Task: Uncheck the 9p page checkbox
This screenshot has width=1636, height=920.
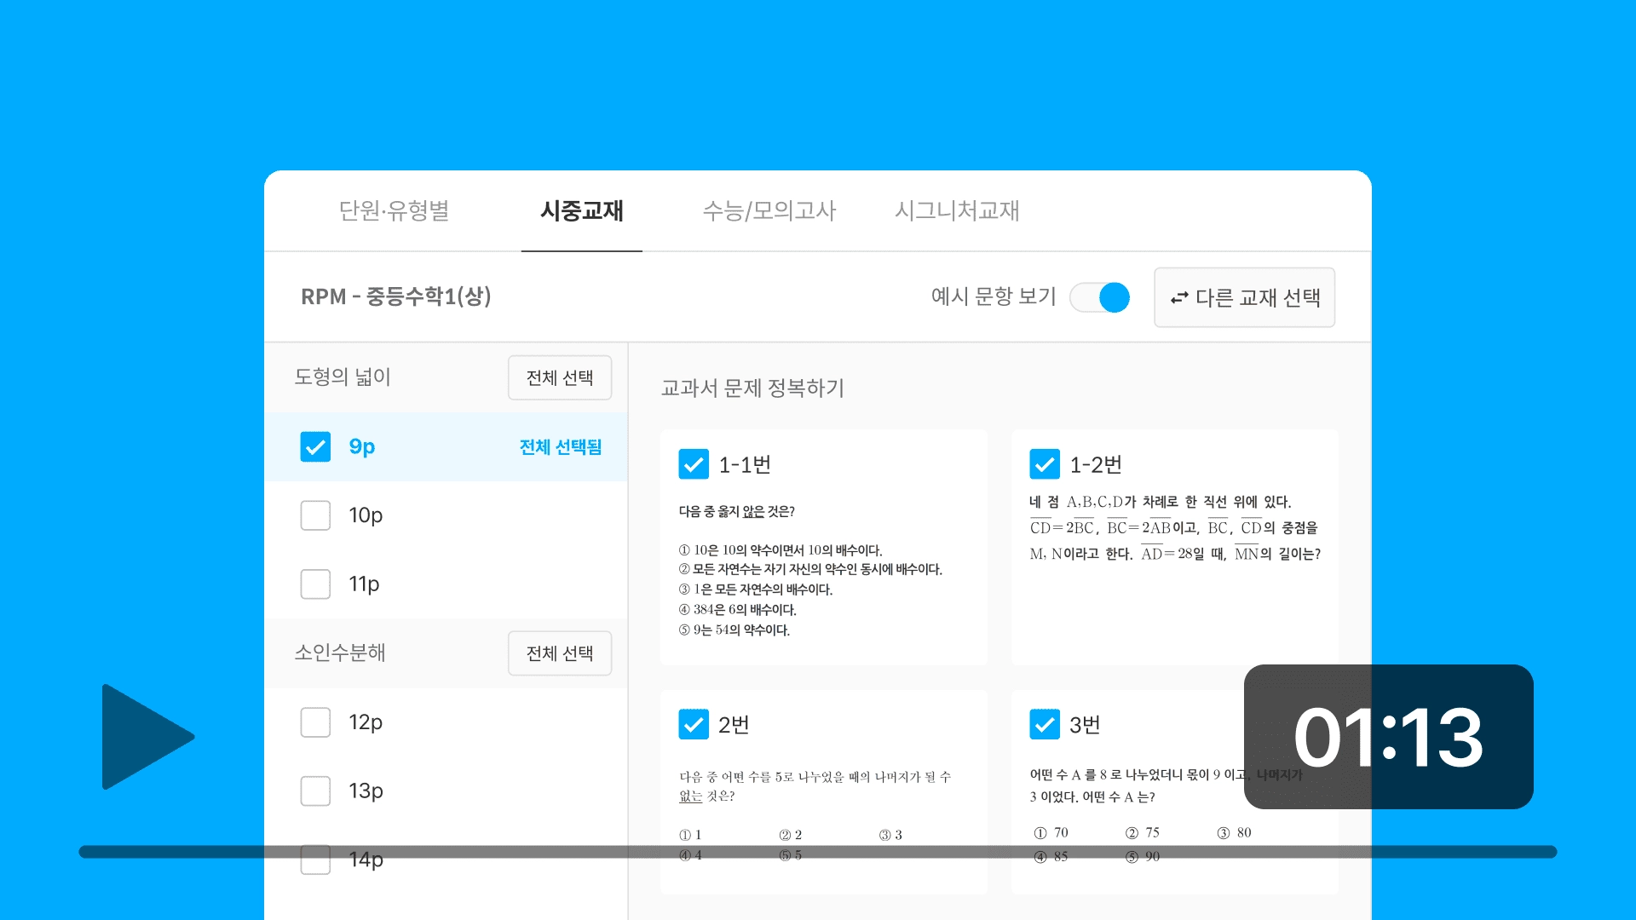Action: point(315,446)
